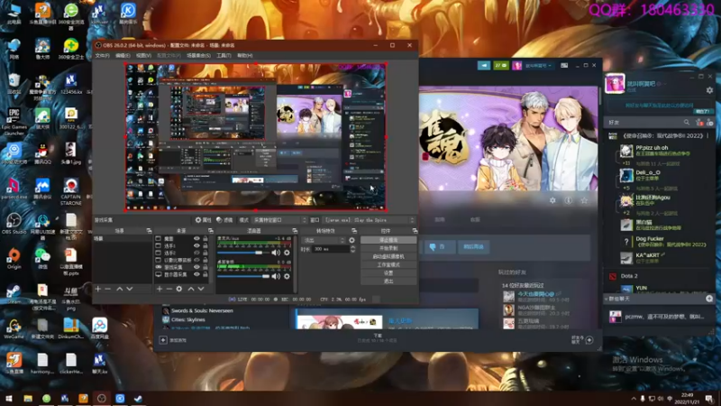The height and width of the screenshot is (406, 721).
Task: Mute the microphone channel speaker icon
Action: [x=276, y=253]
